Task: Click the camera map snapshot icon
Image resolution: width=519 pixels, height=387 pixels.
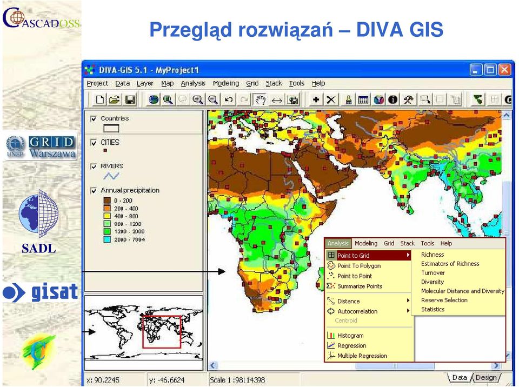Action: (x=292, y=99)
